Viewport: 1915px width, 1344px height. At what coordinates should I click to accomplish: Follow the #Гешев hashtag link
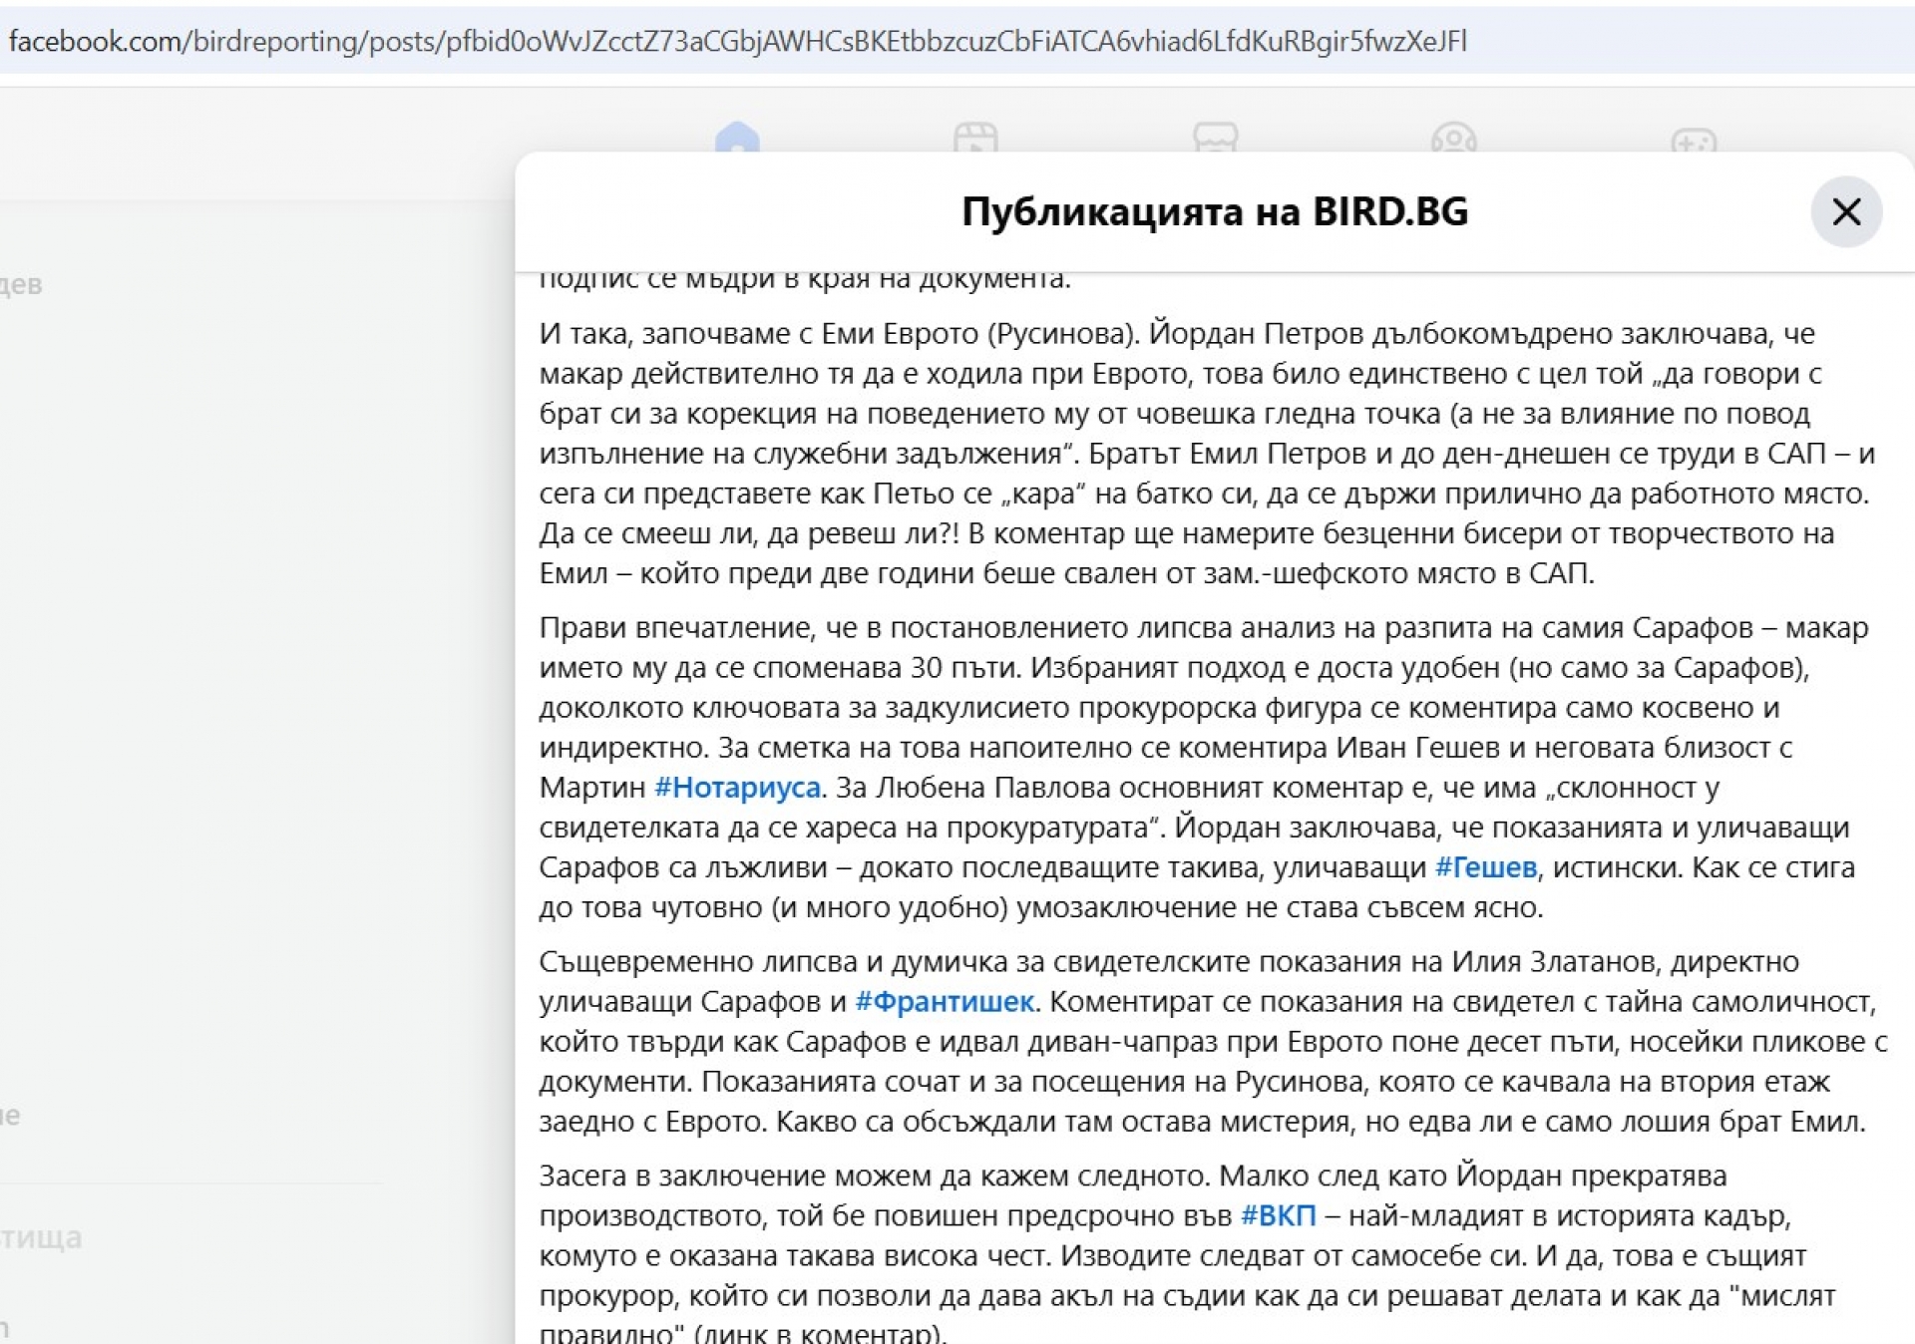1485,867
